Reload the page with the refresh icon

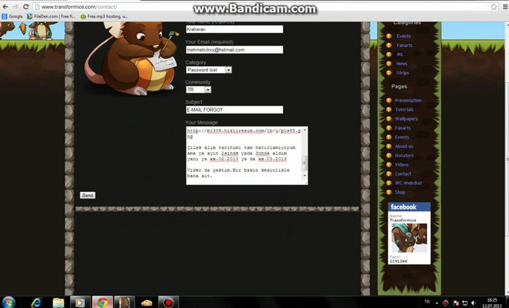click(x=26, y=6)
